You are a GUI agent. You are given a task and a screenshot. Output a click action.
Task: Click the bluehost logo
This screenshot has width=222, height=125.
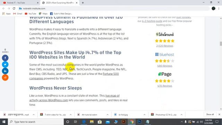(x=165, y=55)
